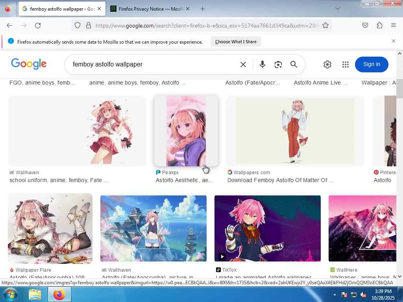
Task: Open Google quick settings gear
Action: [327, 64]
